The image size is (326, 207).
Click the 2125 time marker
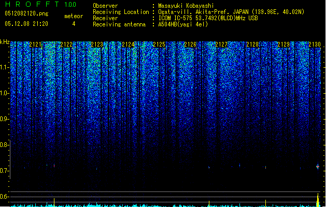point(159,45)
